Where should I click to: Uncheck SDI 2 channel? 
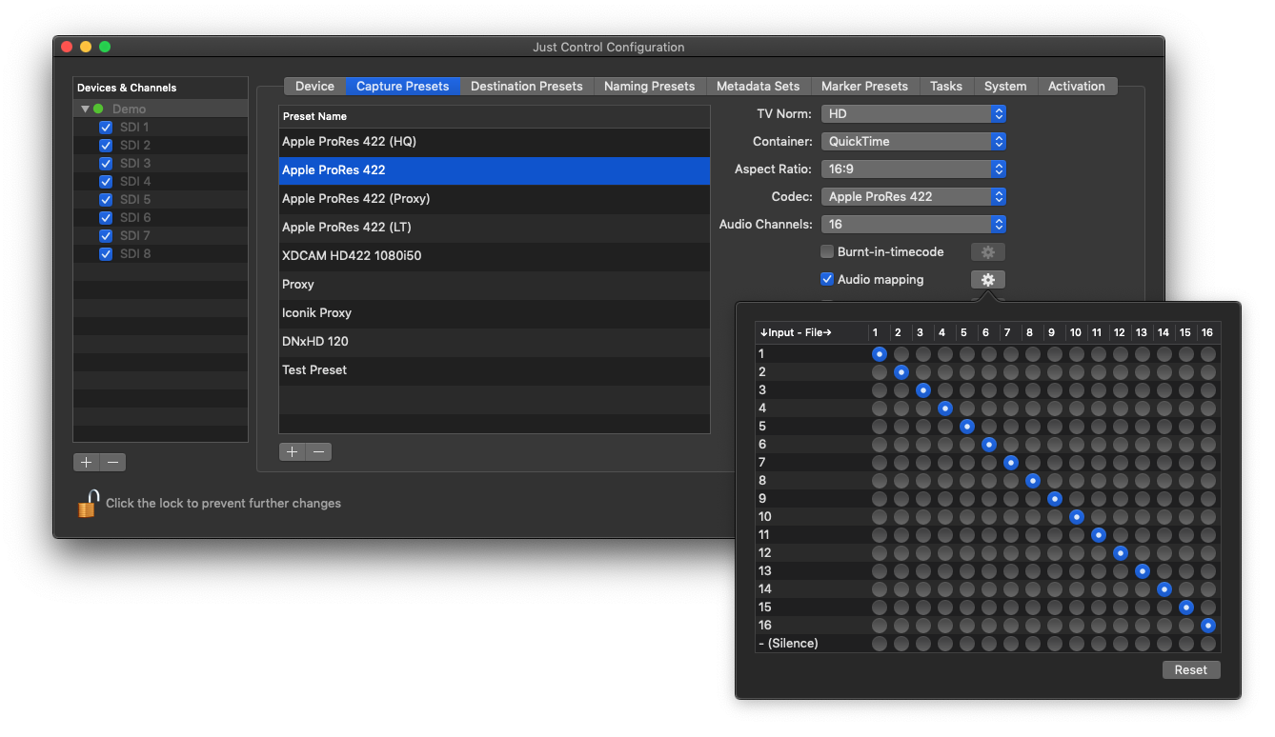pos(106,146)
